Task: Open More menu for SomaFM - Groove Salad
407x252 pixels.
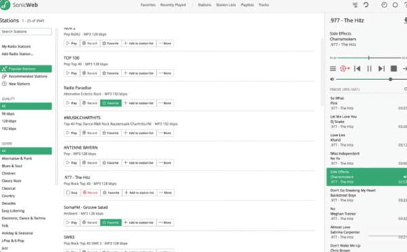Action: (x=165, y=223)
